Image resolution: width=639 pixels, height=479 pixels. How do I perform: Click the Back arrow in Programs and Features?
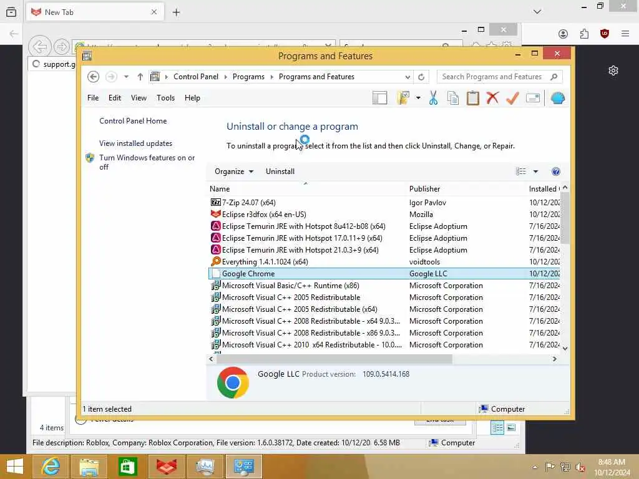94,77
